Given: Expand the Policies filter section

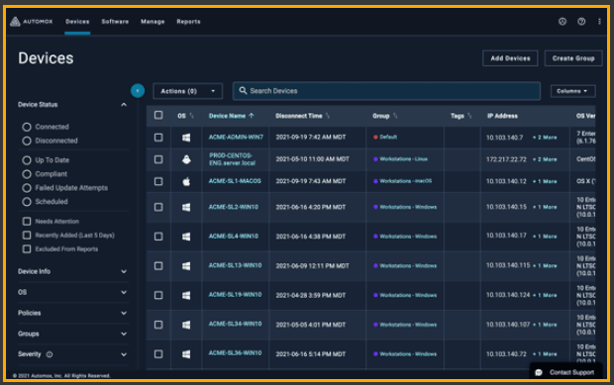Looking at the screenshot, I should click(72, 313).
